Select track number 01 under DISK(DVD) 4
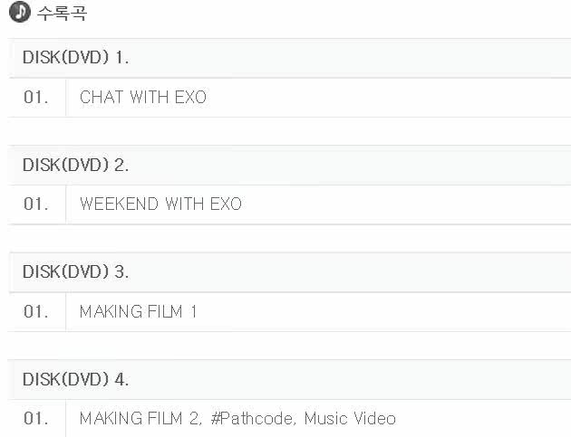Screen dimensions: 571x437 click(35, 419)
